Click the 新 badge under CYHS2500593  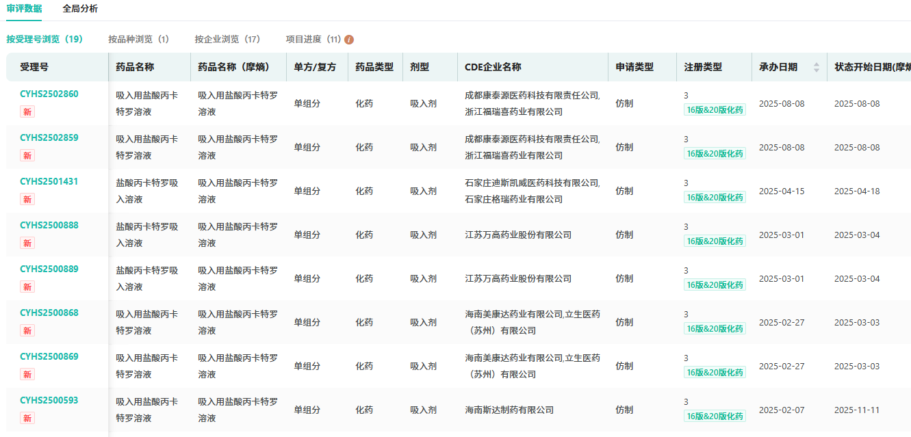click(x=27, y=418)
